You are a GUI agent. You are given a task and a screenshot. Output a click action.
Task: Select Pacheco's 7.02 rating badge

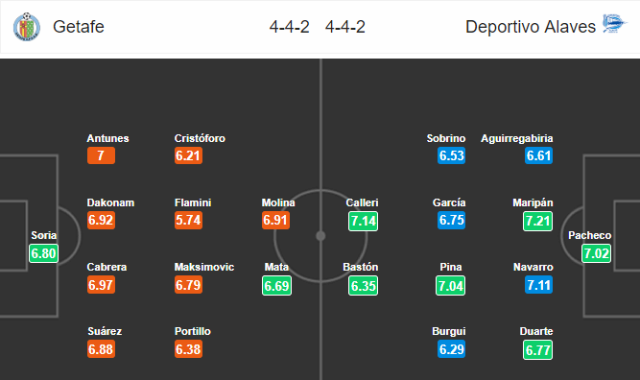tap(596, 253)
